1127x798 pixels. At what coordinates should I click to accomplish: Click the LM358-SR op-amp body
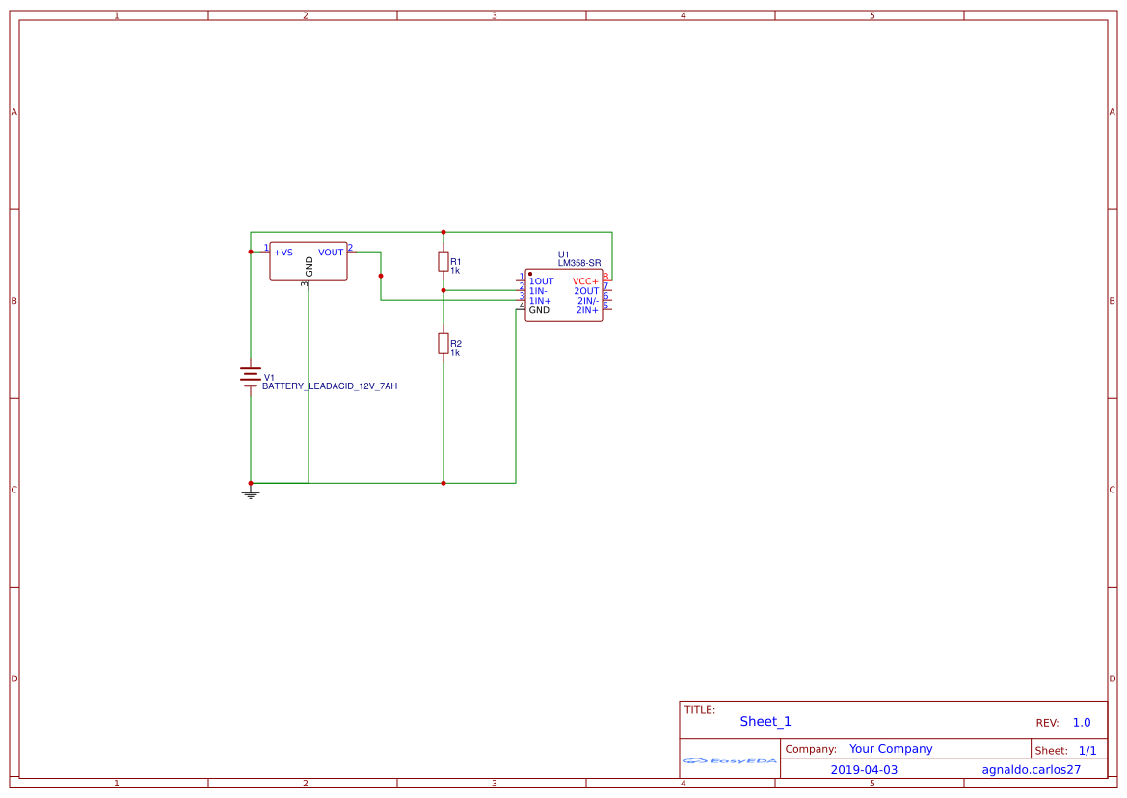click(563, 295)
